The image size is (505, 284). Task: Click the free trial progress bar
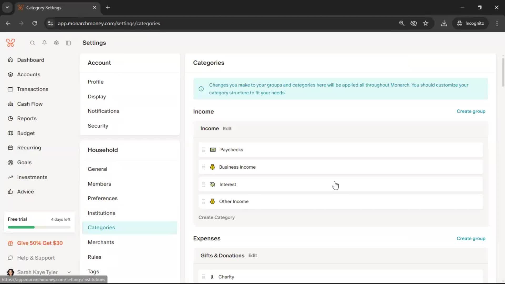[x=39, y=227]
